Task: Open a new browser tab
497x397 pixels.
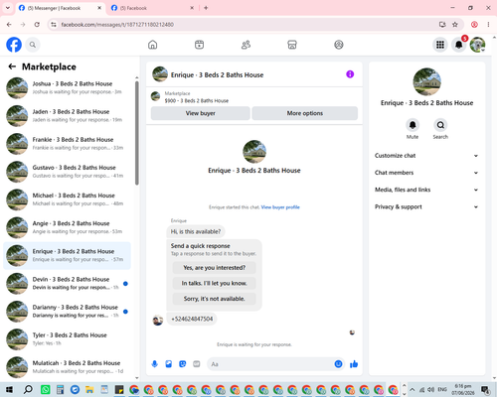Action: tap(206, 8)
